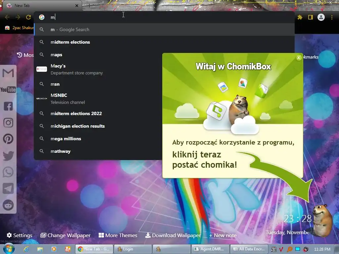Image resolution: width=339 pixels, height=254 pixels.
Task: Select 'm - Google Search' top suggestion
Action: pyautogui.click(x=164, y=29)
